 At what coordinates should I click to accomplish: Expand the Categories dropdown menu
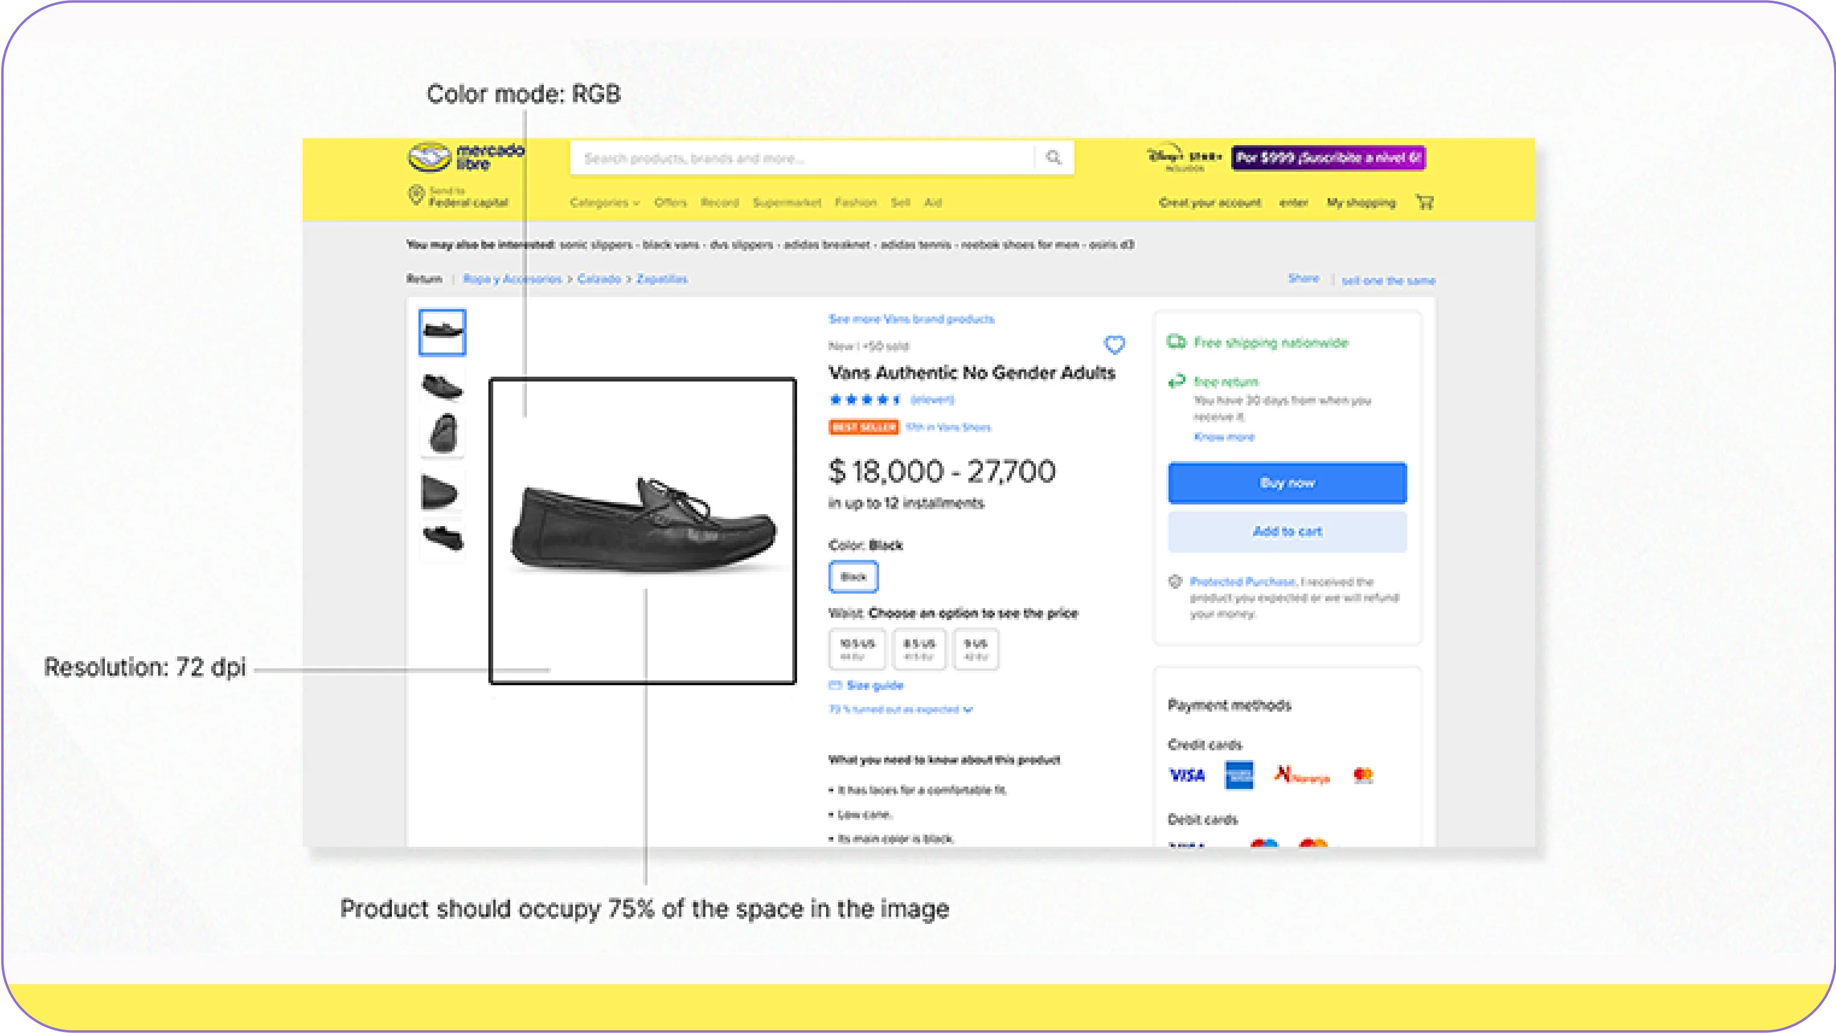(x=604, y=203)
